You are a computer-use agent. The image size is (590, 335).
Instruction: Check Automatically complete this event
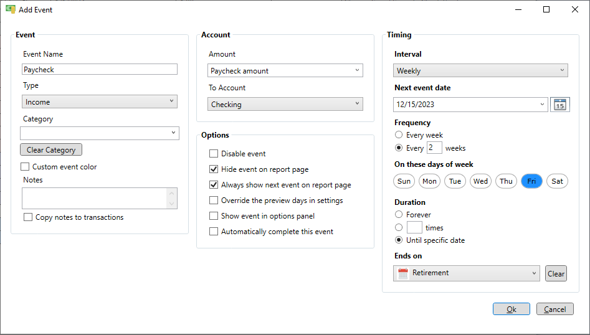(x=214, y=232)
